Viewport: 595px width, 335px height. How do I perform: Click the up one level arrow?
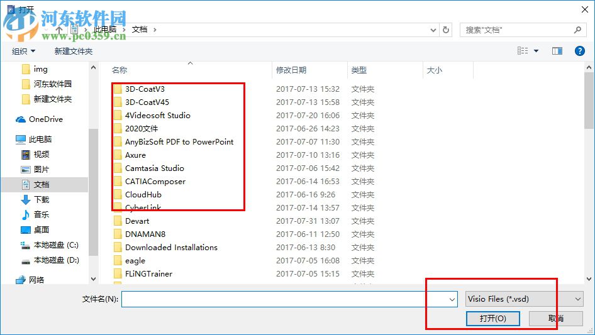pyautogui.click(x=59, y=30)
